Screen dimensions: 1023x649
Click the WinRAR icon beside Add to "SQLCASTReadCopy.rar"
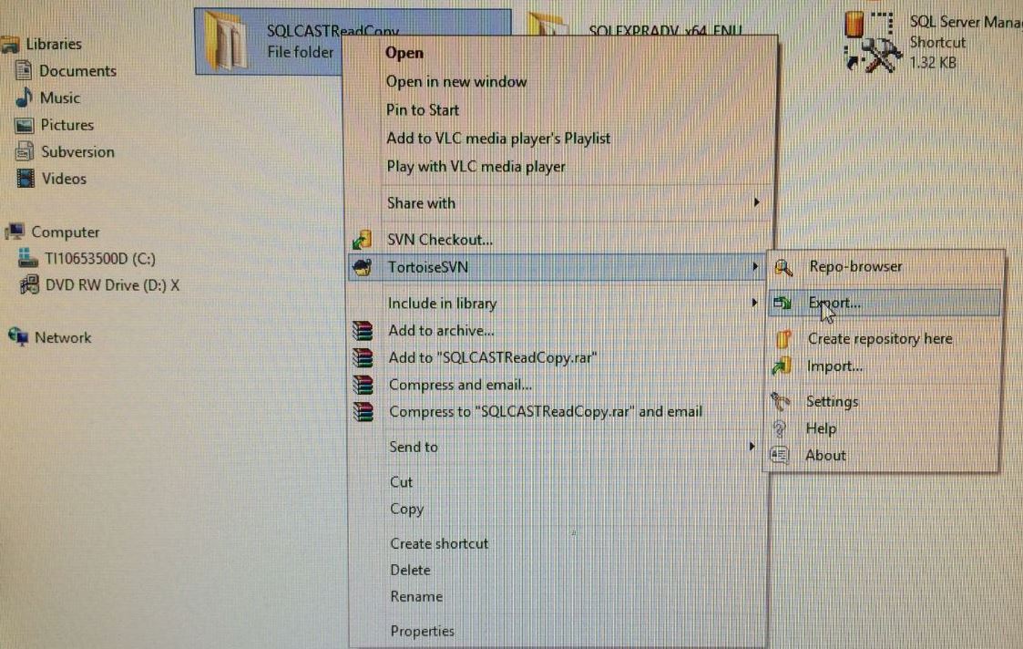pos(363,357)
